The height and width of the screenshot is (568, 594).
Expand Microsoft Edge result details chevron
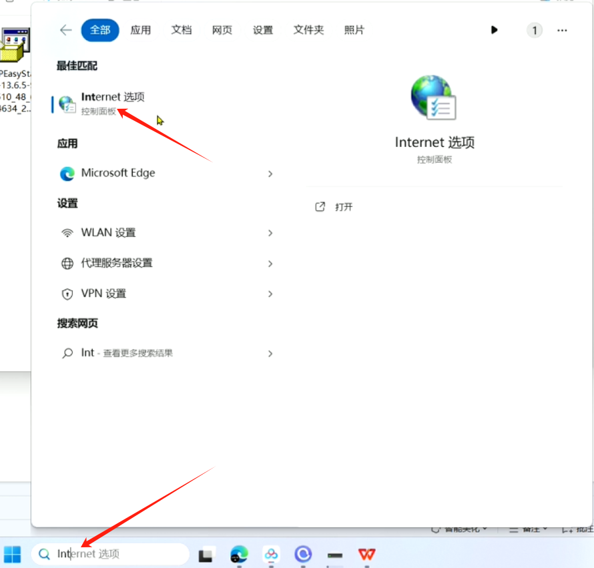[x=270, y=174]
